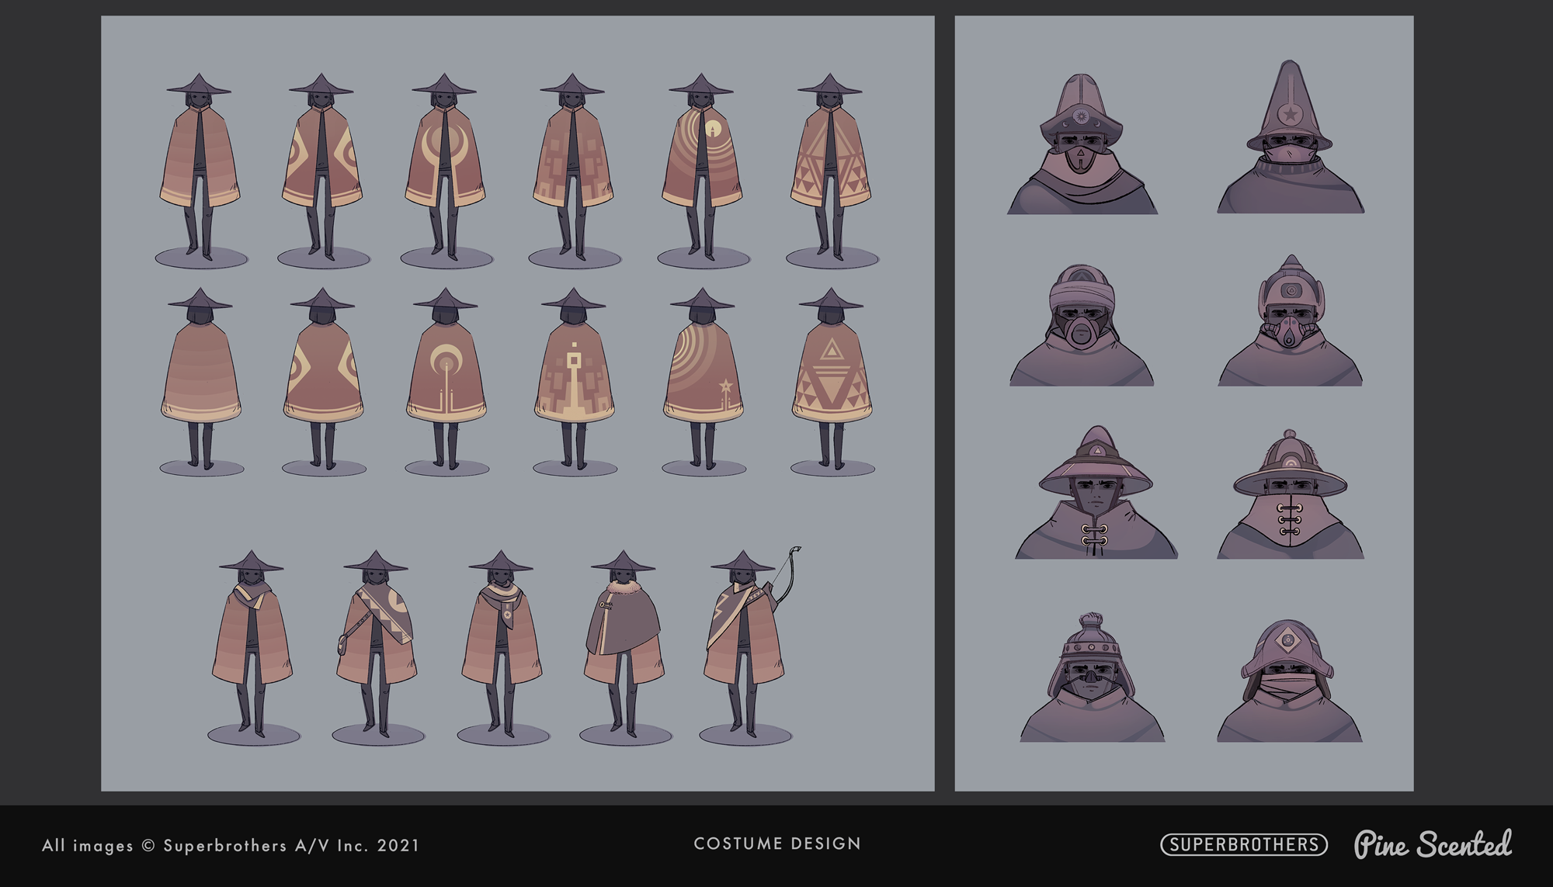Select the pom-pom hat portrait with laced collar
This screenshot has height=887, width=1553.
[1290, 497]
